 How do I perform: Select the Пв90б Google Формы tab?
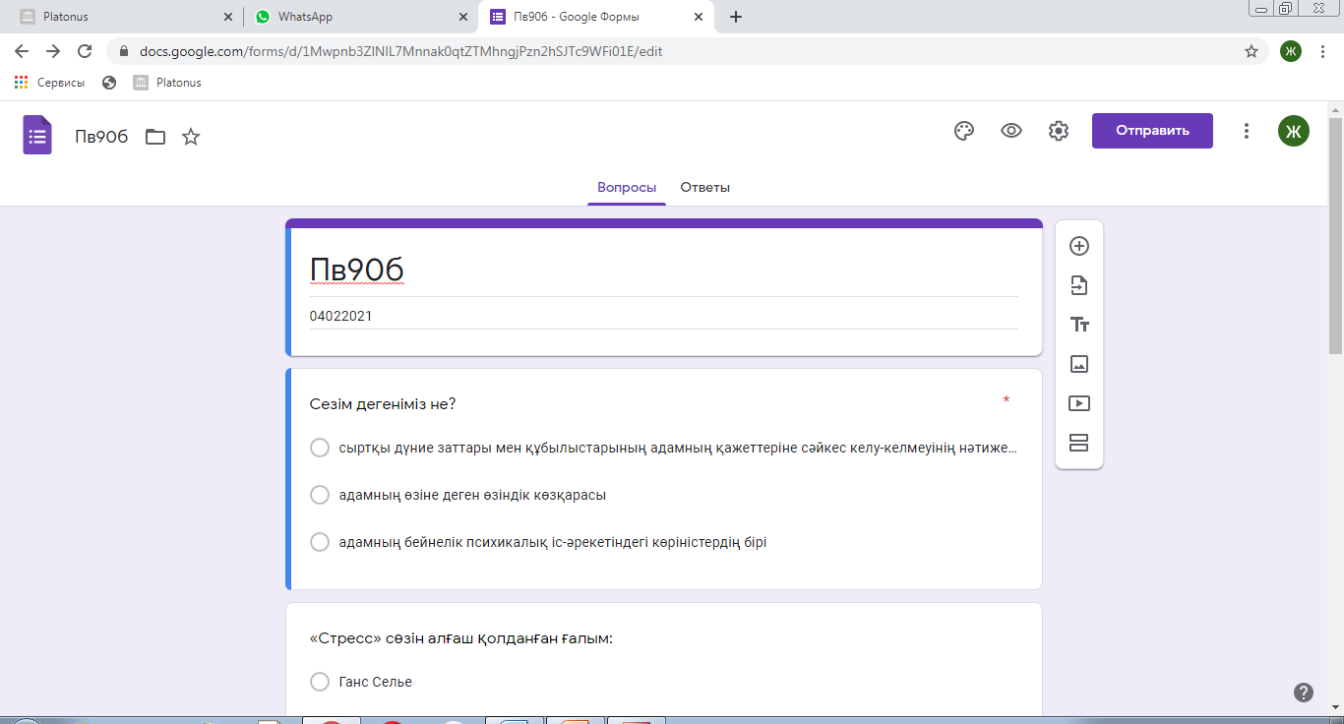point(595,17)
